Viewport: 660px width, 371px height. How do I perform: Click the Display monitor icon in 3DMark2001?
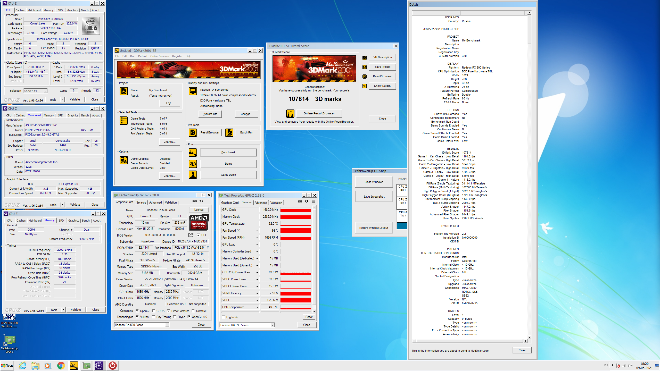pos(193,91)
